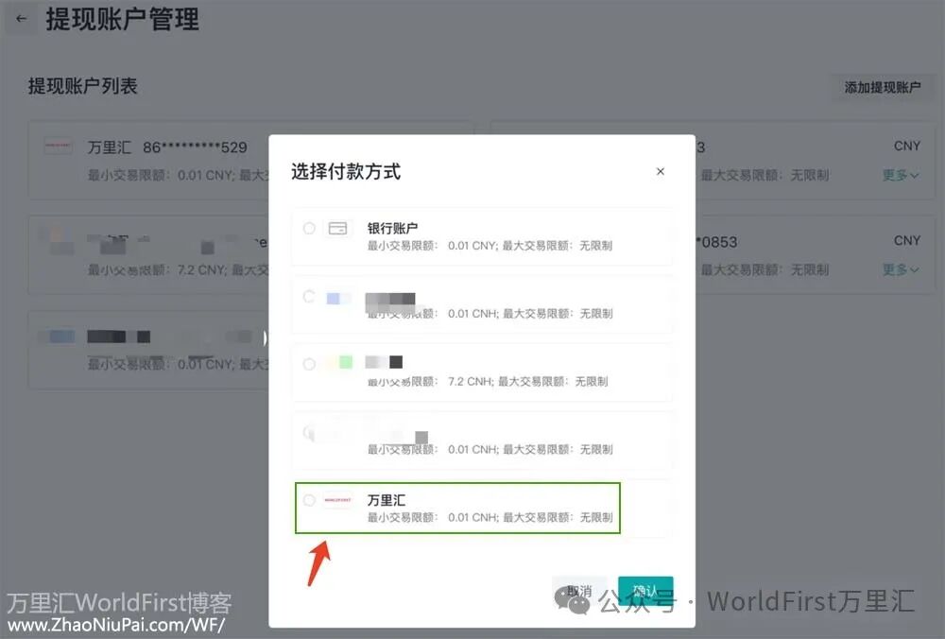The width and height of the screenshot is (945, 639).
Task: Click the 添加提现账户 button
Action: pyautogui.click(x=883, y=87)
